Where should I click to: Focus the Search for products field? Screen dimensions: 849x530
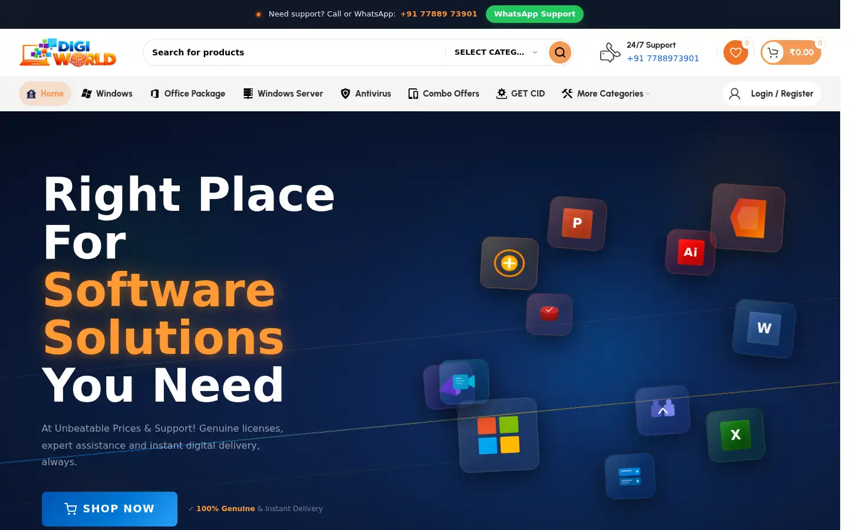click(294, 52)
